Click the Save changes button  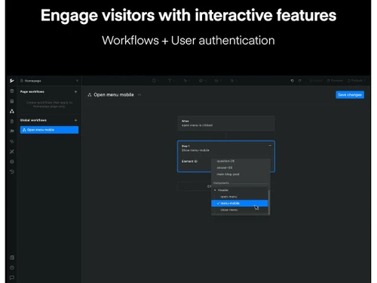click(x=350, y=95)
